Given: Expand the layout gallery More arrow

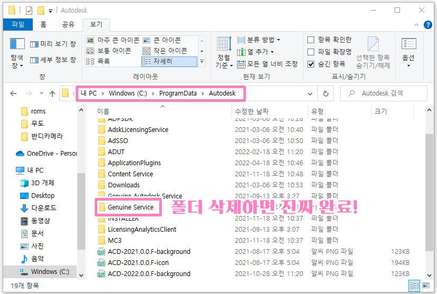Looking at the screenshot, I should click(x=202, y=61).
